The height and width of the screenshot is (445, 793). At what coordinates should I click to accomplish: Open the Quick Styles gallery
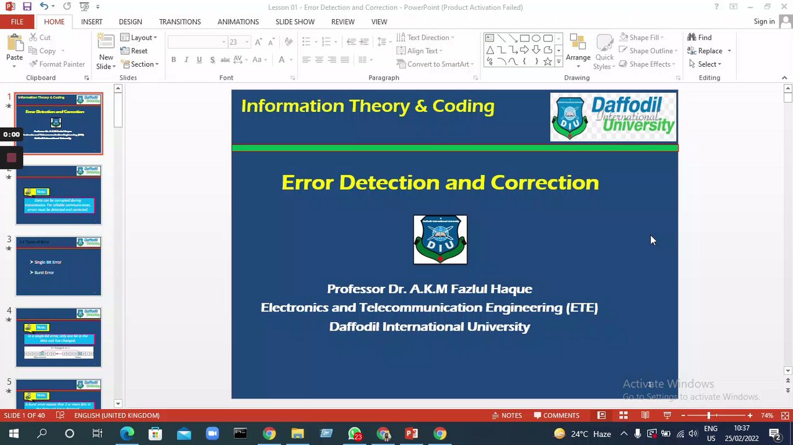[604, 53]
